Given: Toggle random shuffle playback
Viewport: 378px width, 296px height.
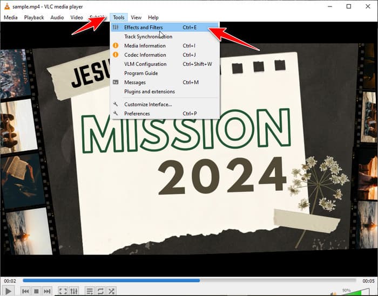Looking at the screenshot, I should click(111, 291).
